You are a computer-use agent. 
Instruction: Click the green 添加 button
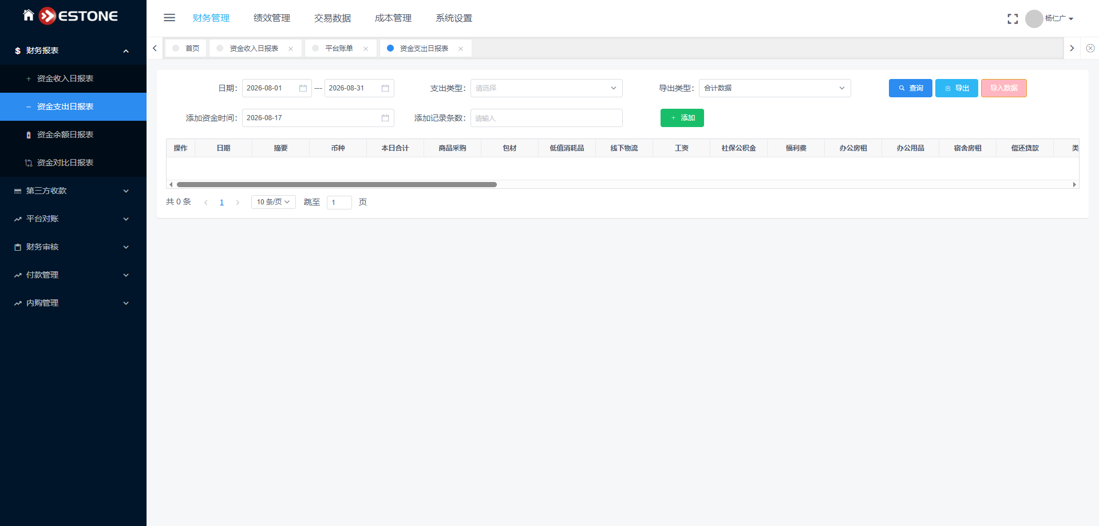[682, 118]
